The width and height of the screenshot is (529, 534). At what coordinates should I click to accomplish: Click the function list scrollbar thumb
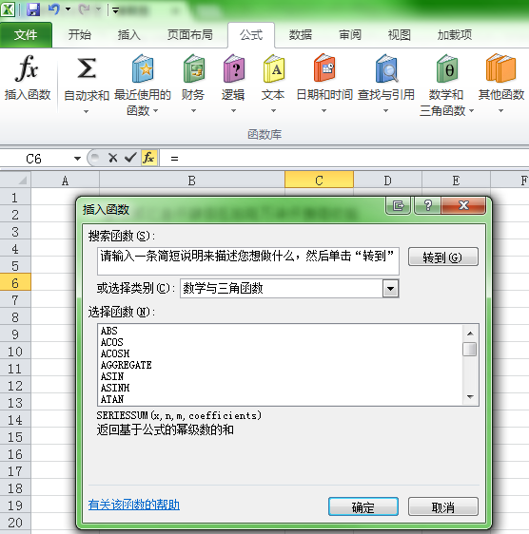pos(470,350)
